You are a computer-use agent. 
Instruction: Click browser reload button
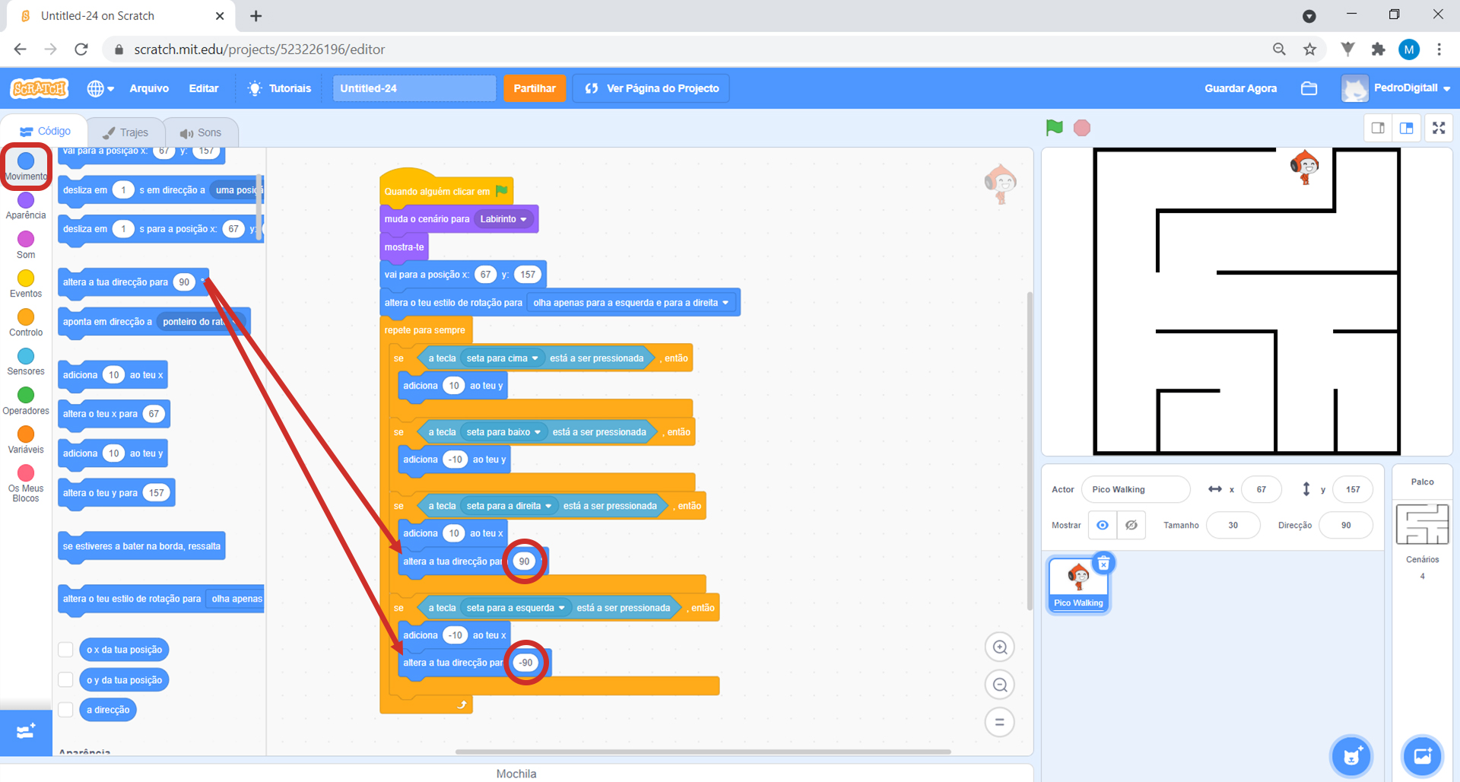(x=81, y=49)
